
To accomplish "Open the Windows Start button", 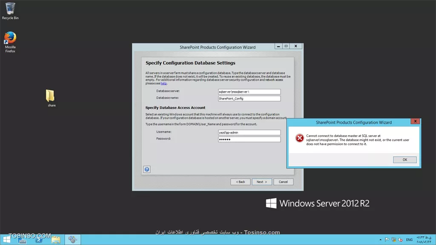I will coord(7,239).
